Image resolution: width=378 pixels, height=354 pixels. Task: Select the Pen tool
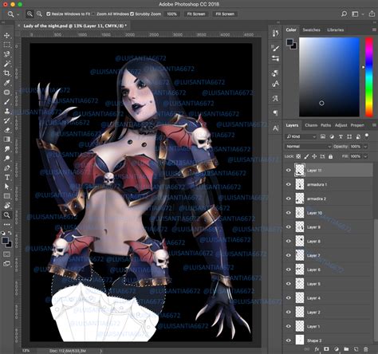pyautogui.click(x=7, y=168)
